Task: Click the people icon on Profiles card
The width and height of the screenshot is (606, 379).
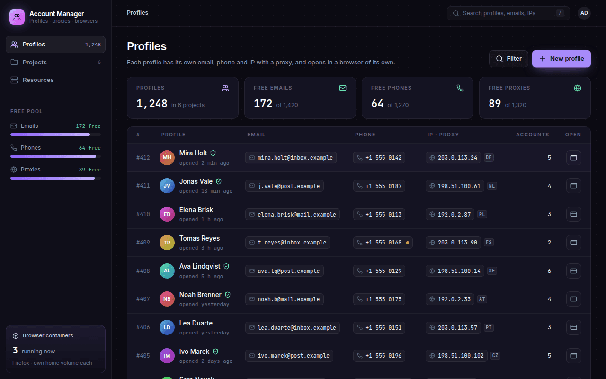Action: [225, 88]
